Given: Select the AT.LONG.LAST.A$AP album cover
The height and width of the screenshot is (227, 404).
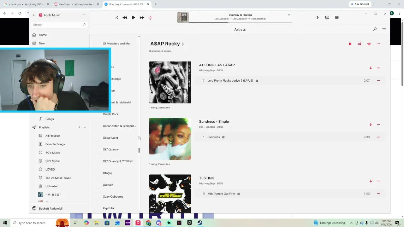Looking at the screenshot, I should [170, 82].
